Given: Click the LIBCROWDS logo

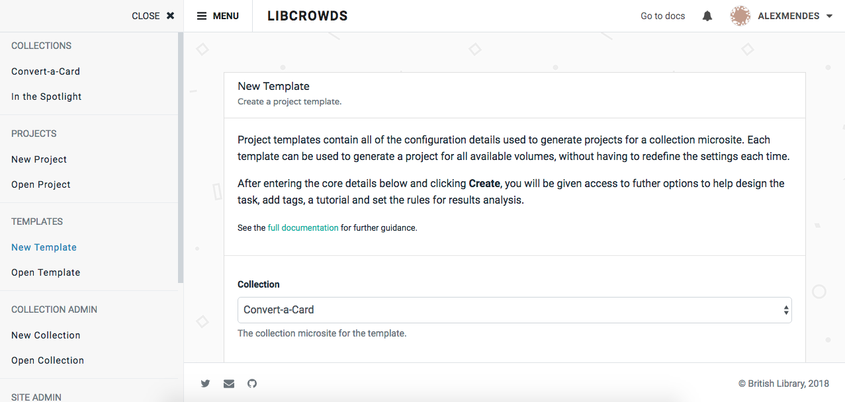Looking at the screenshot, I should tap(307, 15).
